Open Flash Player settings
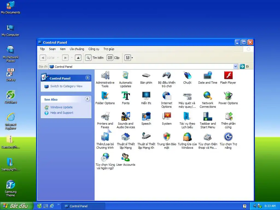Image resolution: width=280 pixels, height=210 pixels. (228, 78)
